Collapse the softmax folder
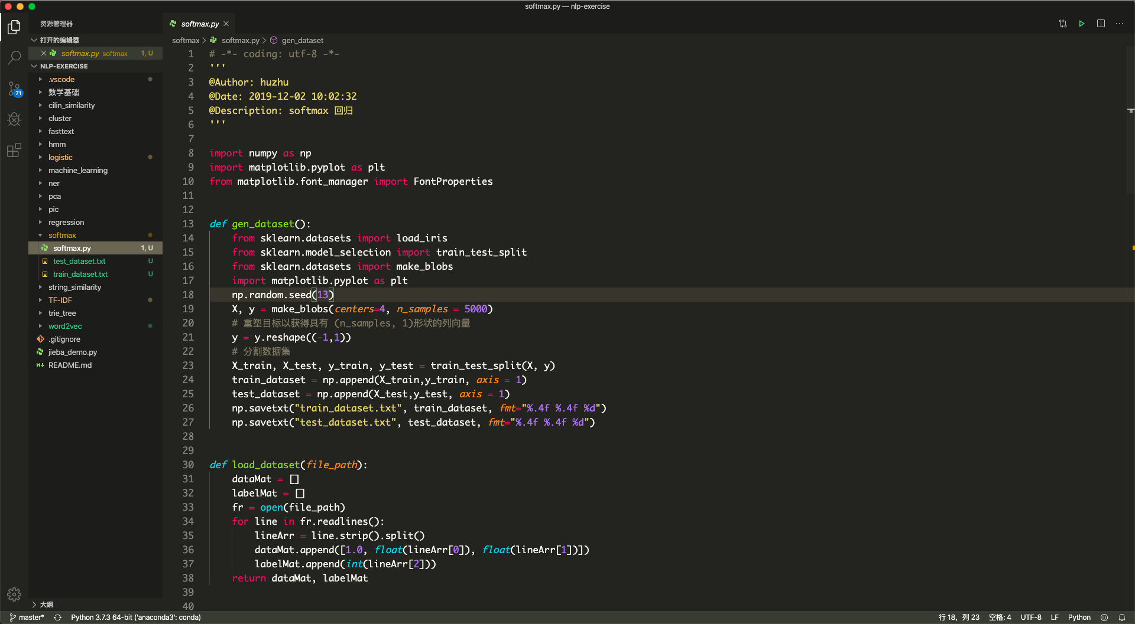This screenshot has height=624, width=1135. [61, 236]
